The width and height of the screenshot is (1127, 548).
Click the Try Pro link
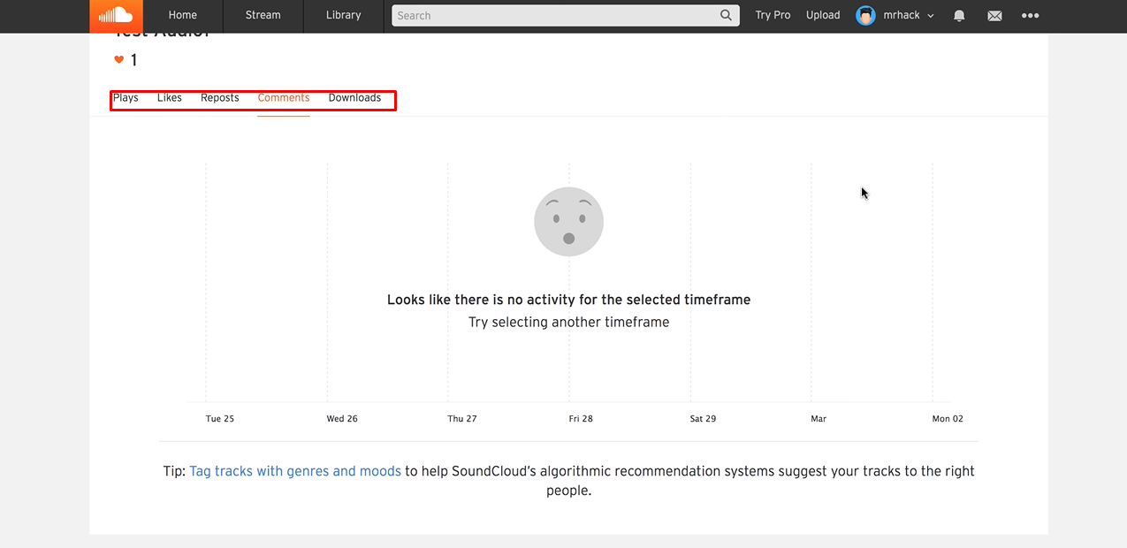pyautogui.click(x=773, y=15)
